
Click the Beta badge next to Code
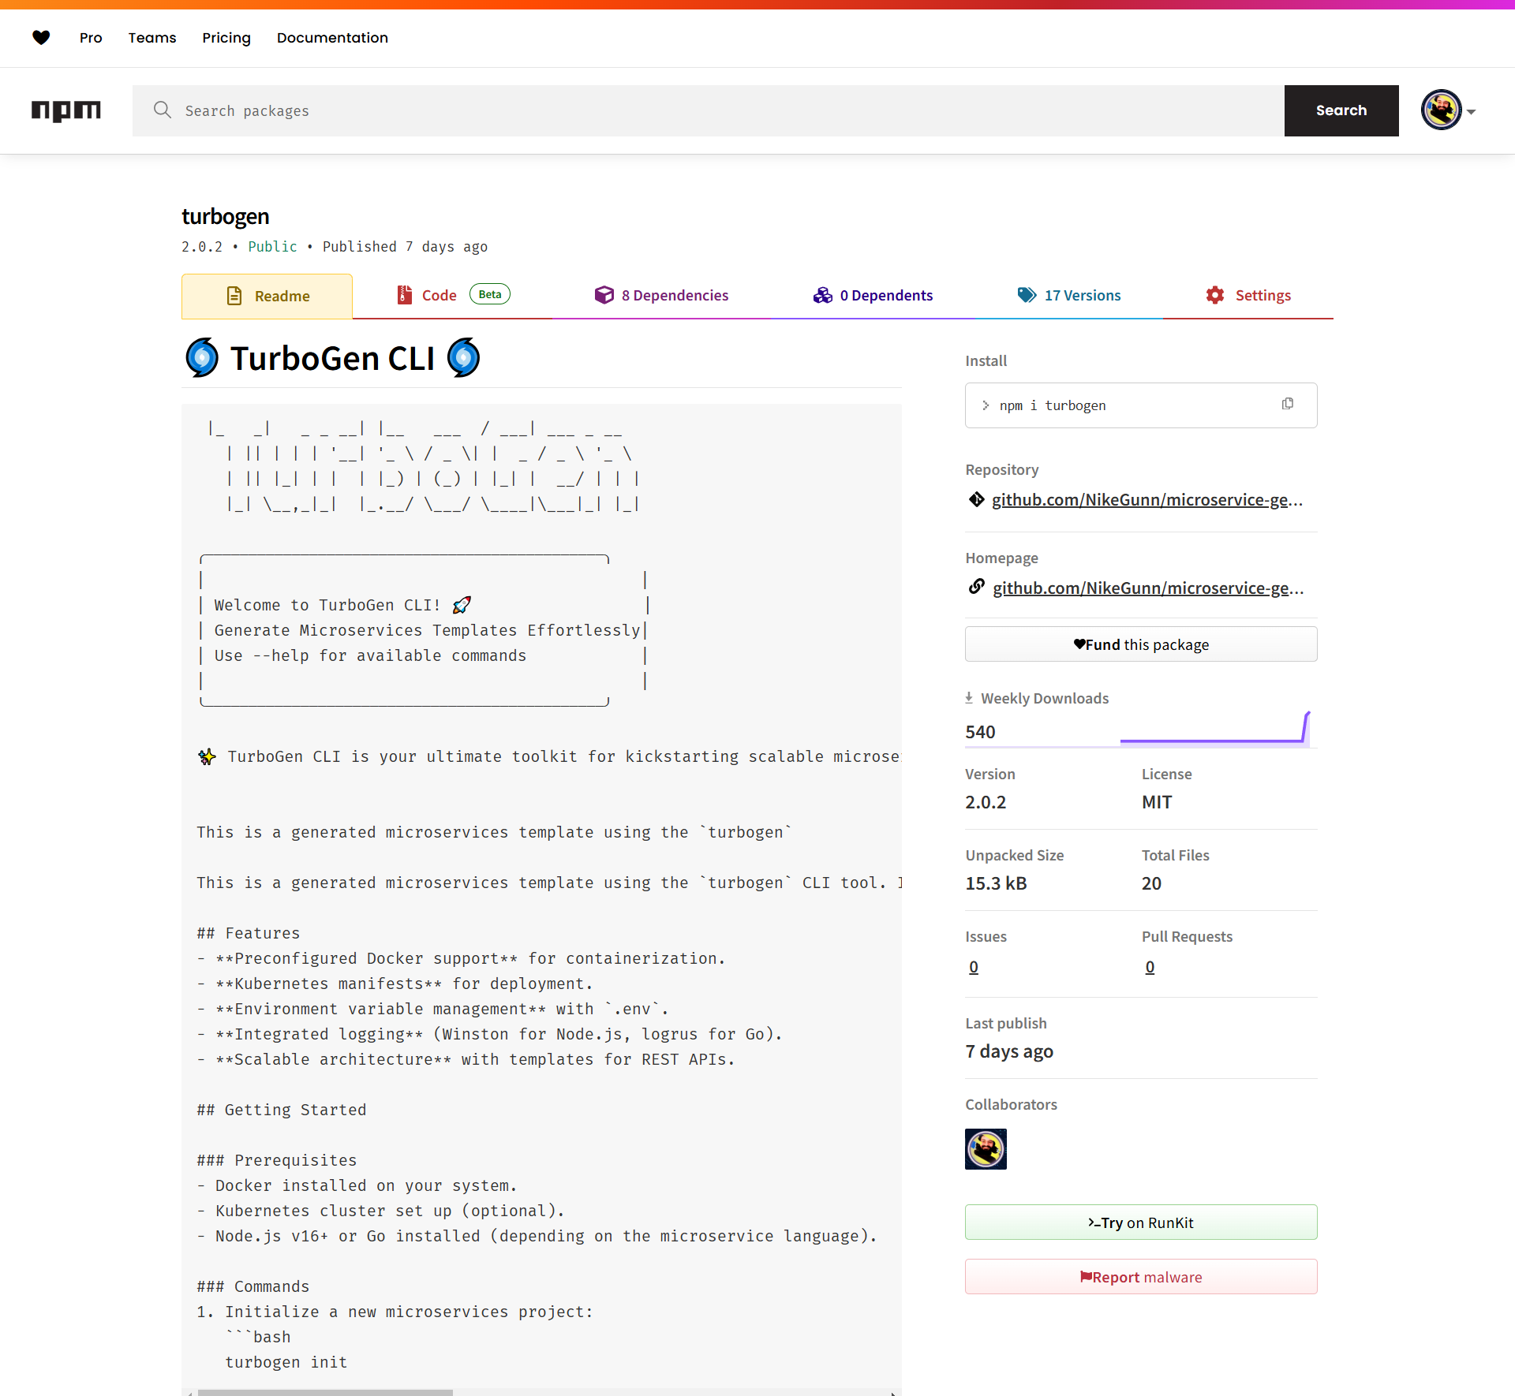click(x=490, y=294)
